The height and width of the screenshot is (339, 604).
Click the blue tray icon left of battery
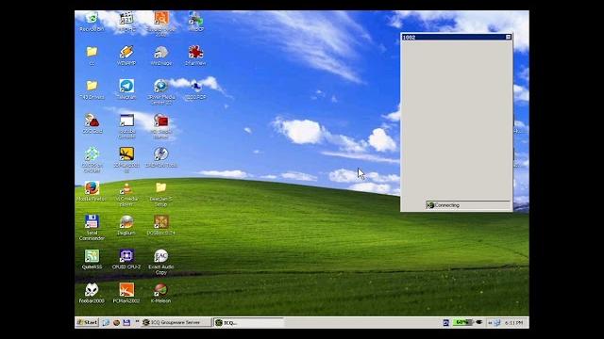pyautogui.click(x=445, y=322)
